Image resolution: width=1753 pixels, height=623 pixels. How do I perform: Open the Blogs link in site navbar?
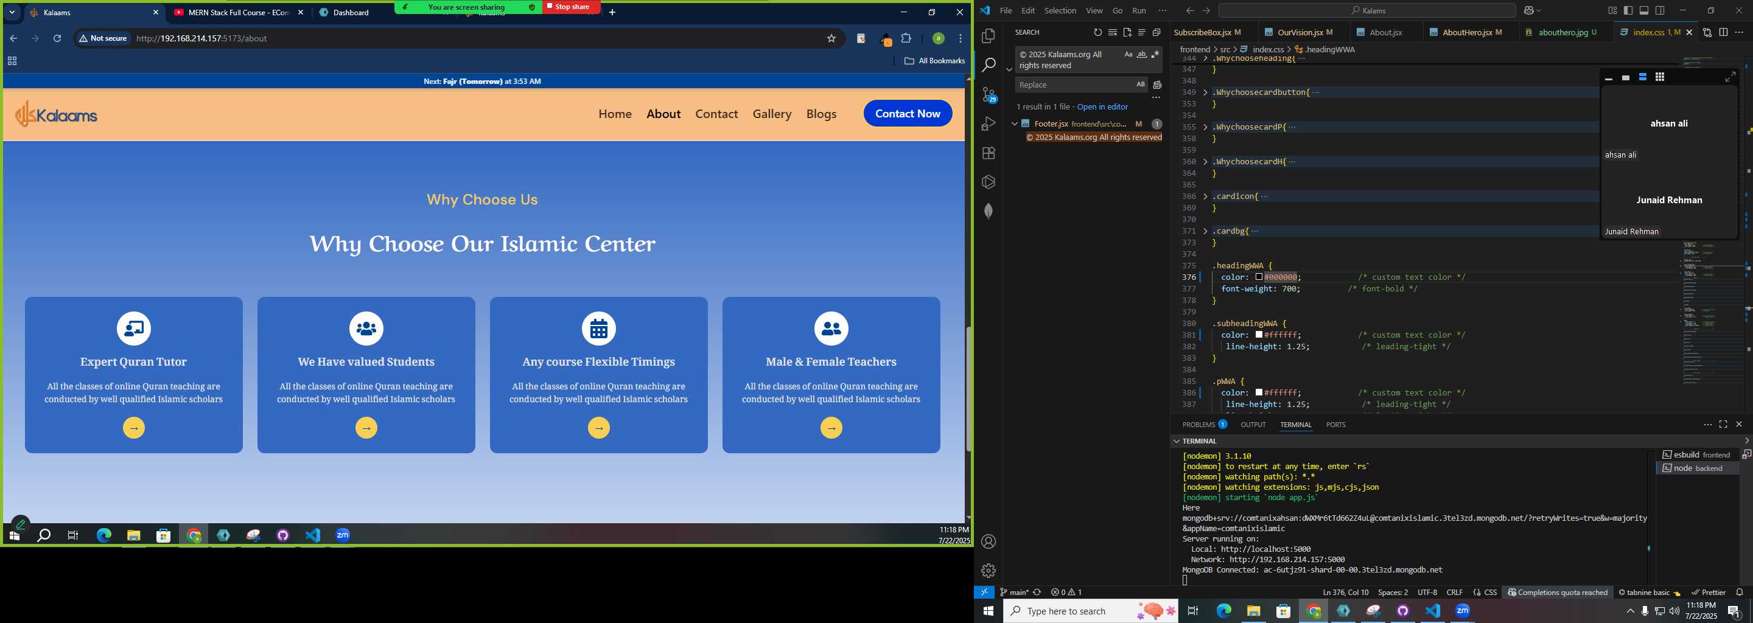coord(821,114)
